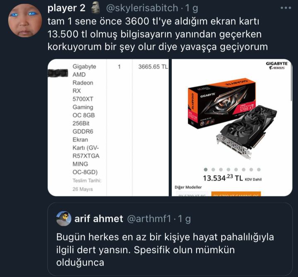Select the grey RX 5700 XT 8G model tab
The width and height of the screenshot is (298, 277).
192,194
